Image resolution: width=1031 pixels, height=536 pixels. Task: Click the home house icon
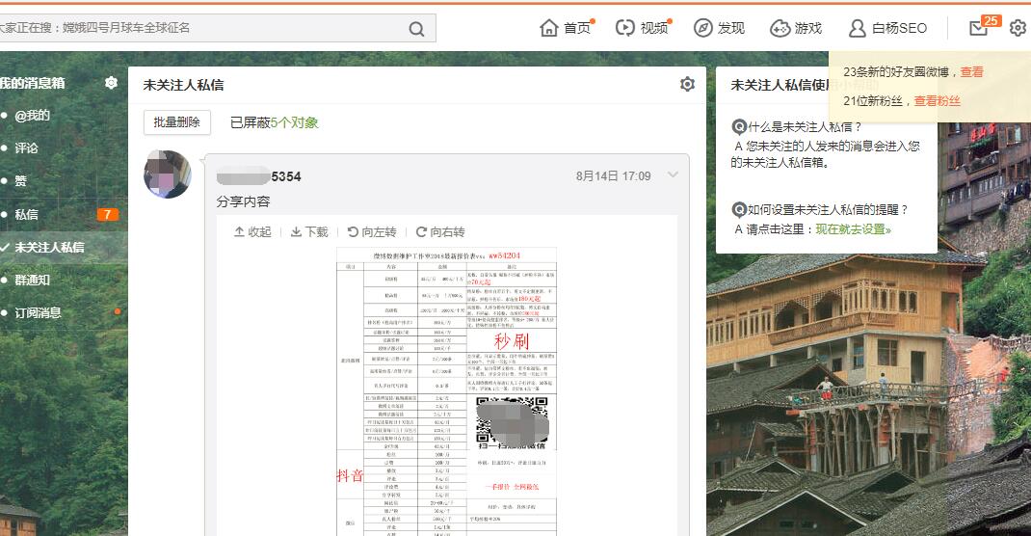[548, 28]
